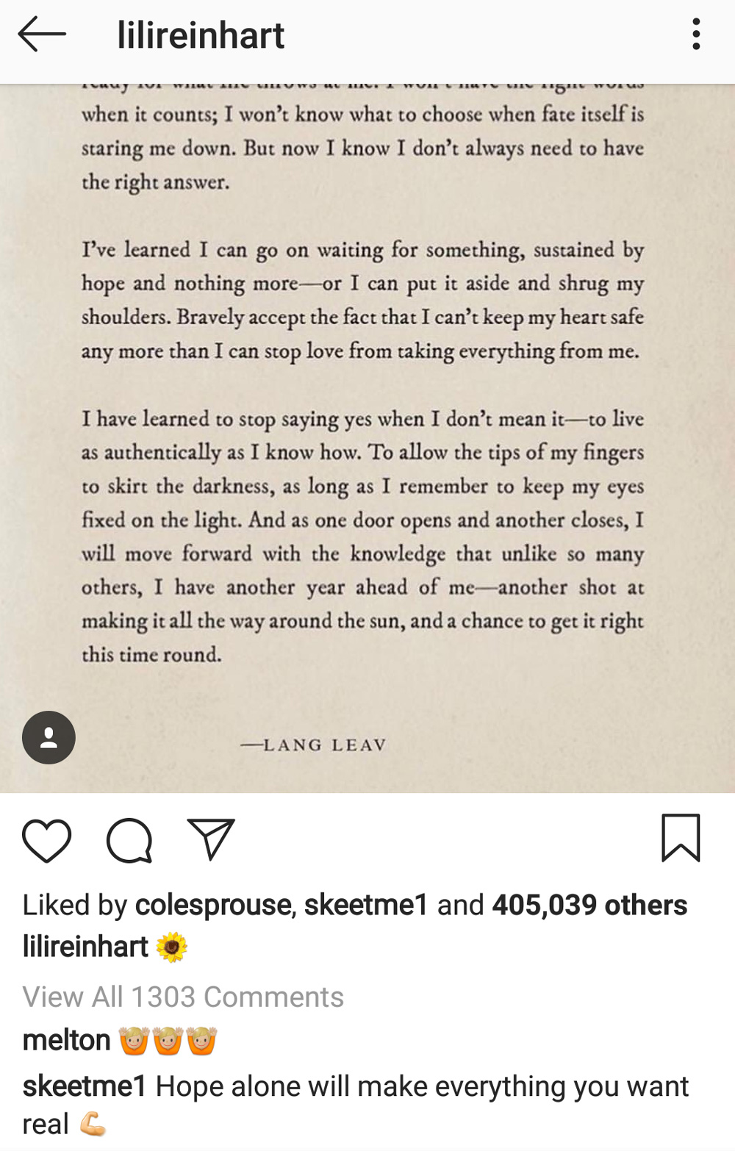Viewport: 735px width, 1151px height.
Task: Save post with the bookmark icon
Action: point(681,837)
